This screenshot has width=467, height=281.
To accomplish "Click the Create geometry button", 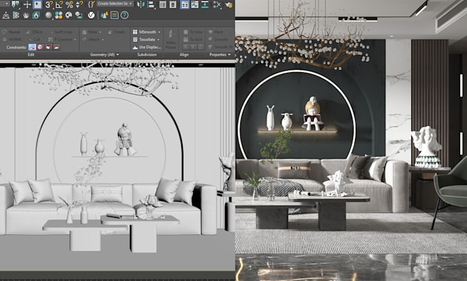I will tap(117, 32).
